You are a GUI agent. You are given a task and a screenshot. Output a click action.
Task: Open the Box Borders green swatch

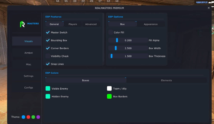[x=109, y=96]
